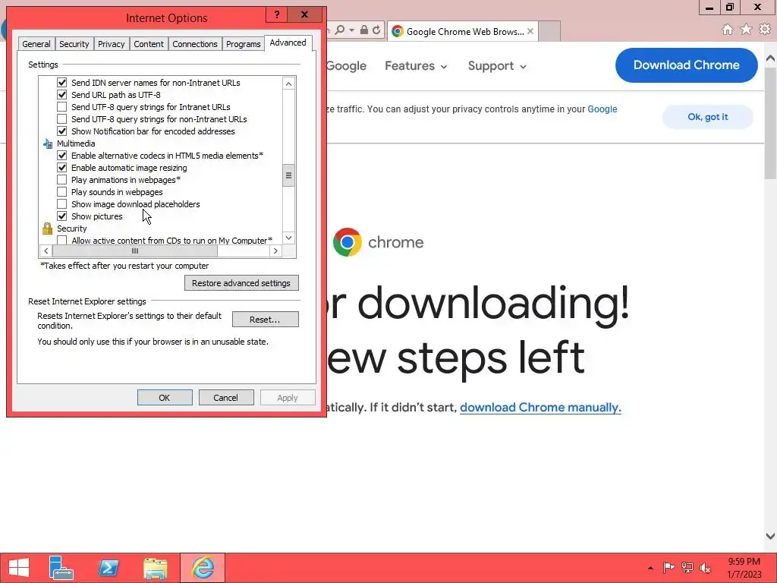Click the Chrome favicon on the browser tab
The width and height of the screenshot is (777, 583).
(x=397, y=31)
